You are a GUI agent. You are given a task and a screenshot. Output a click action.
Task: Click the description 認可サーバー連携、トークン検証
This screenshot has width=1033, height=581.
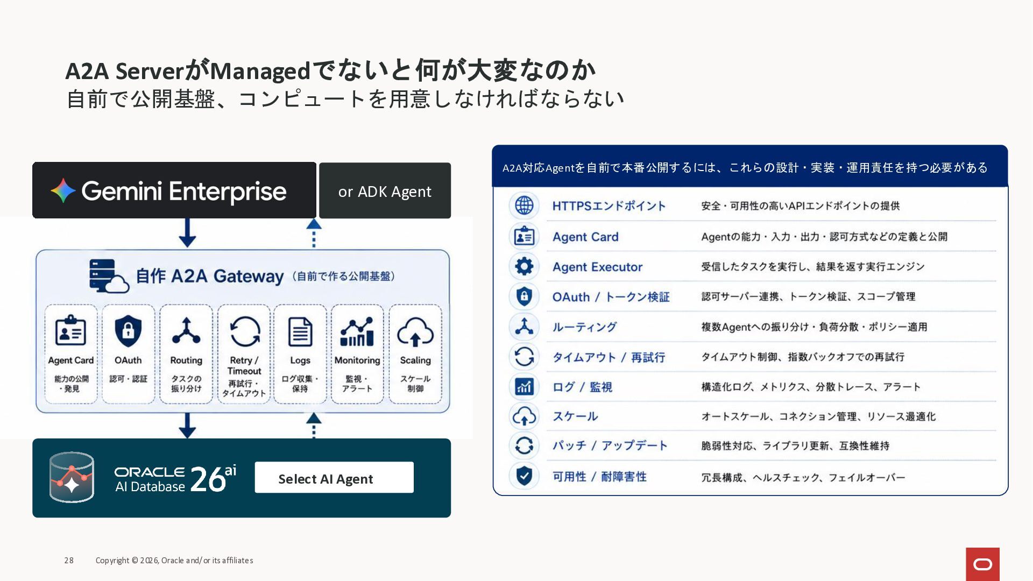coord(808,296)
